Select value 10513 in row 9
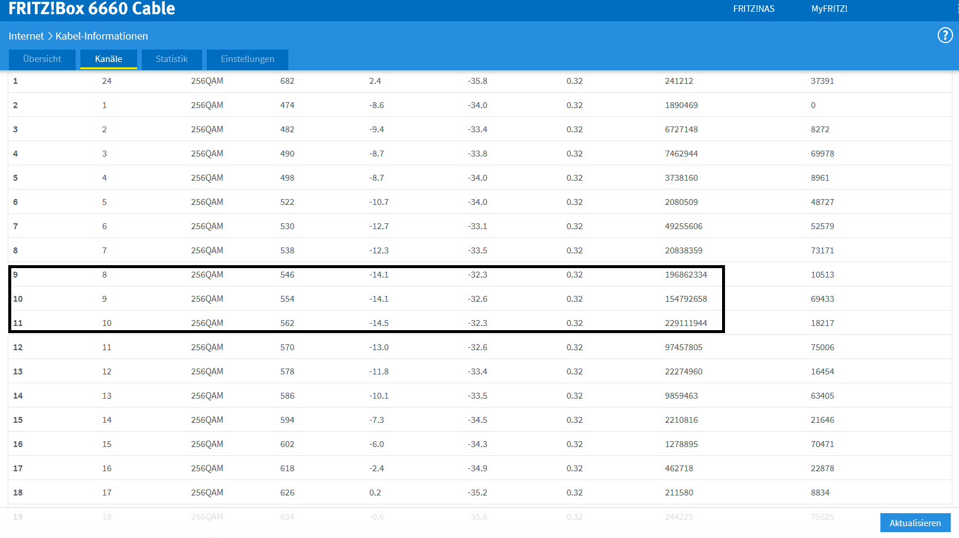The image size is (959, 538). point(823,275)
